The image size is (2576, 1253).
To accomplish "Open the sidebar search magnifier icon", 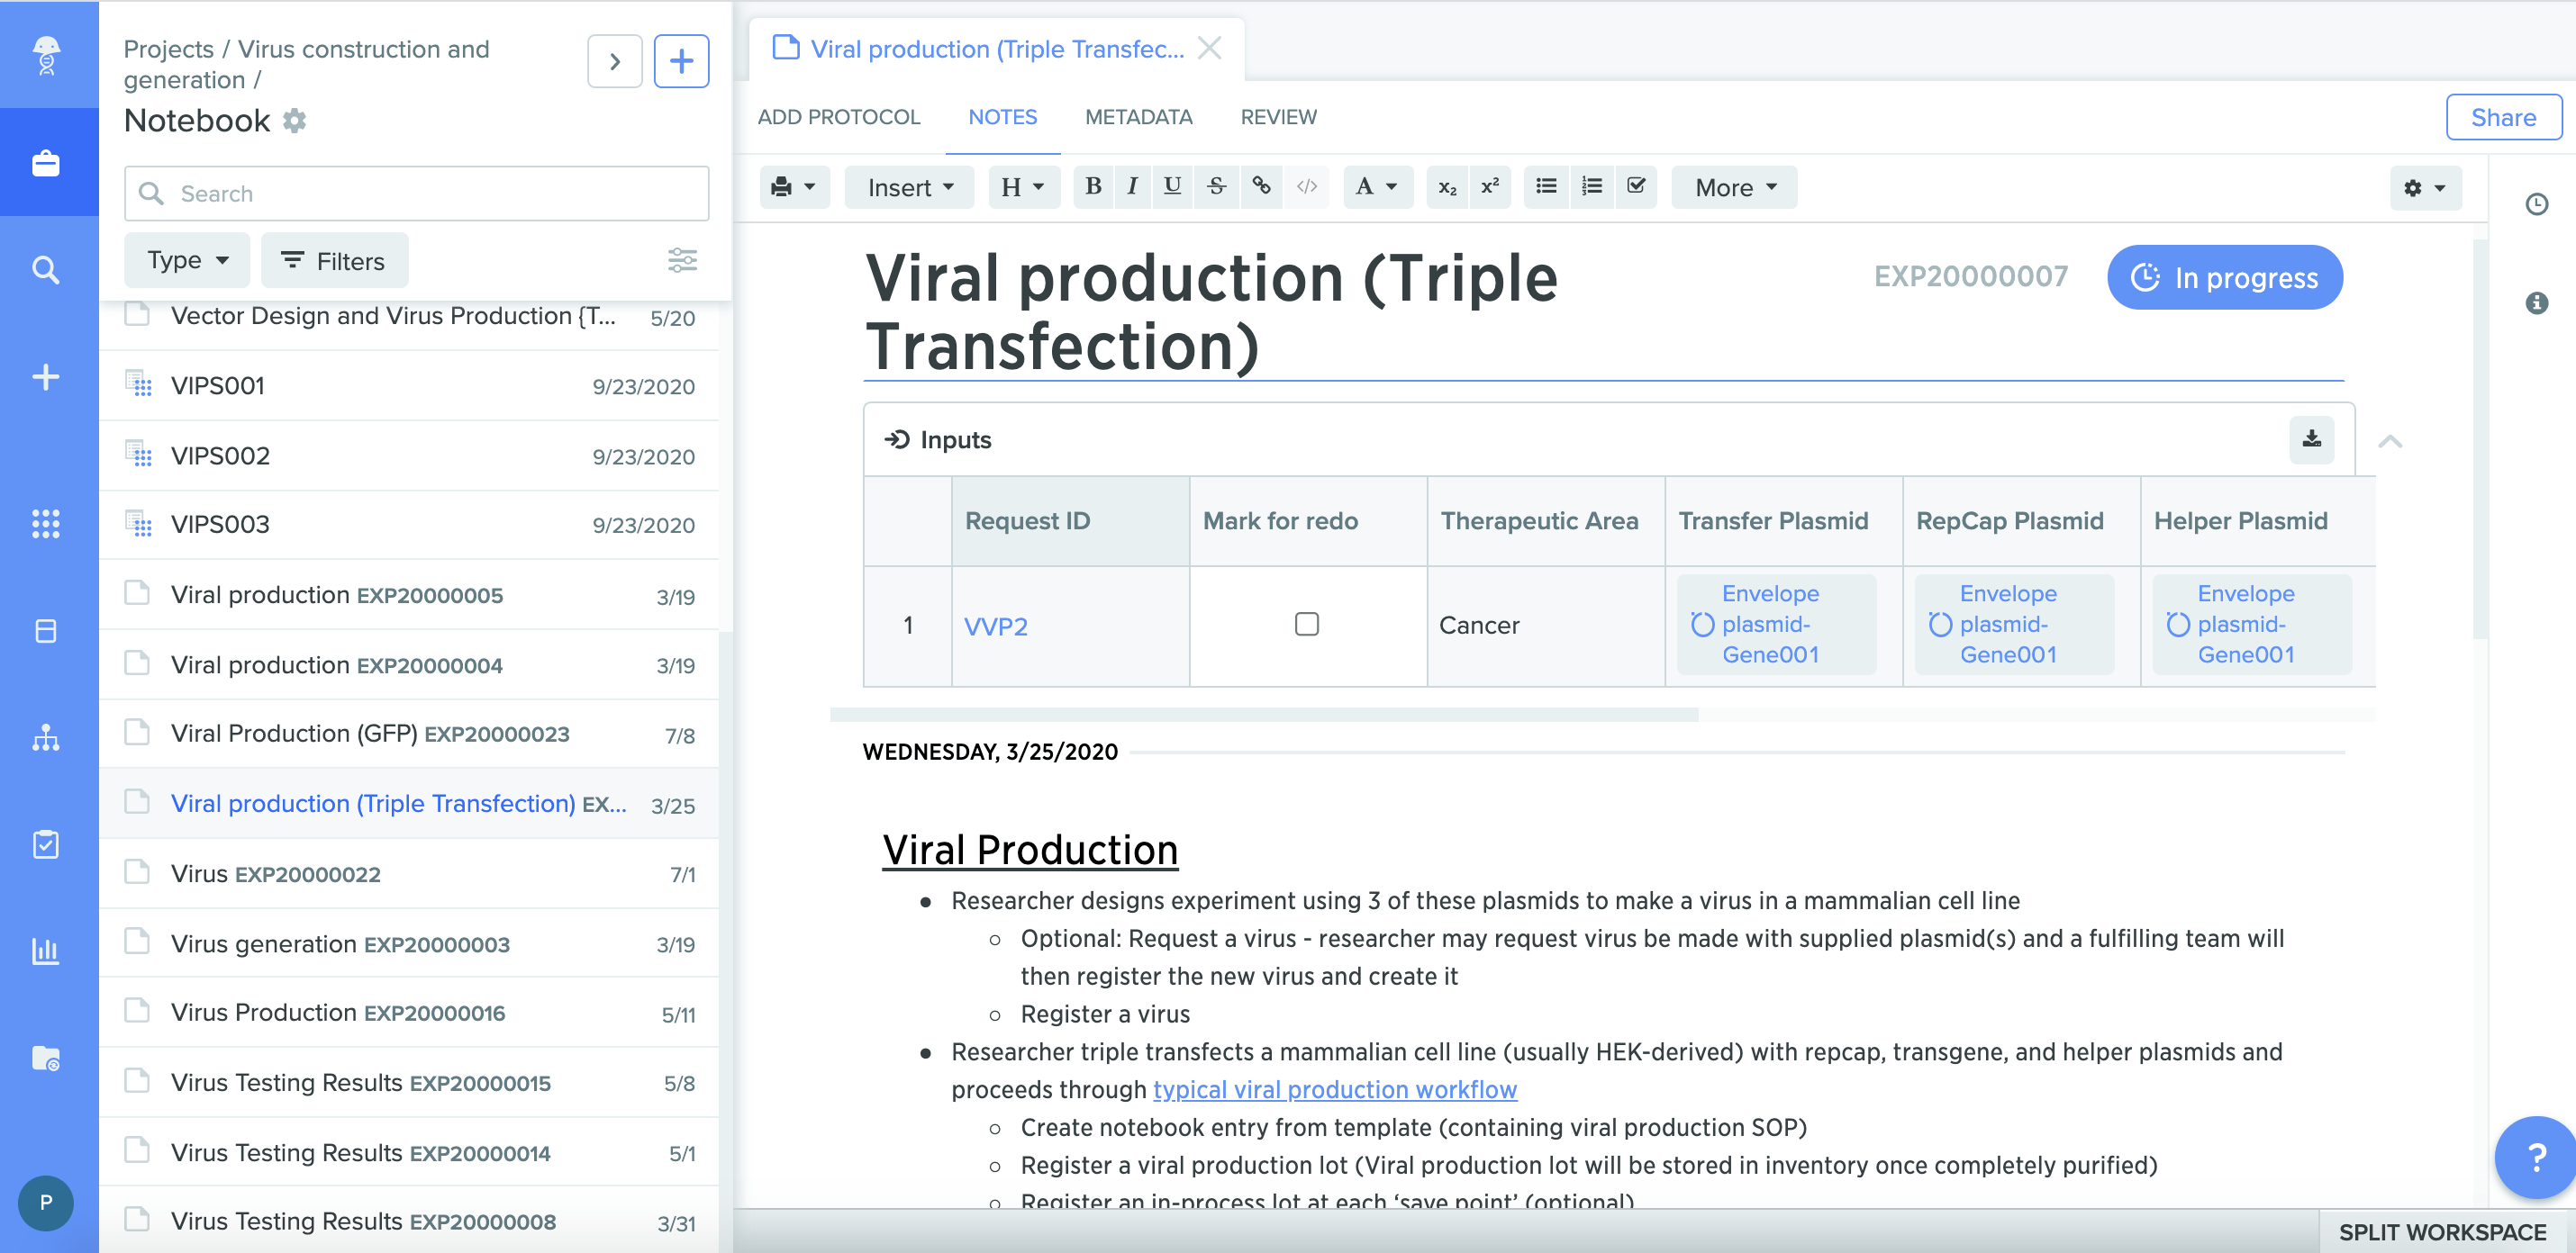I will (x=46, y=270).
